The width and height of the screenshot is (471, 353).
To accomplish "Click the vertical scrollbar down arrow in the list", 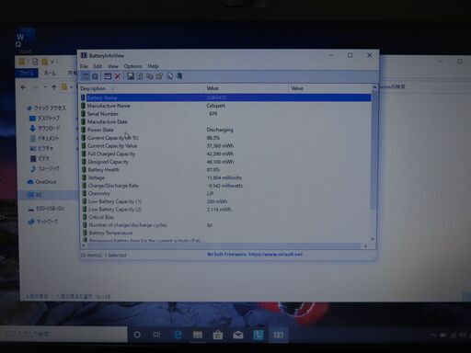I will tap(373, 239).
